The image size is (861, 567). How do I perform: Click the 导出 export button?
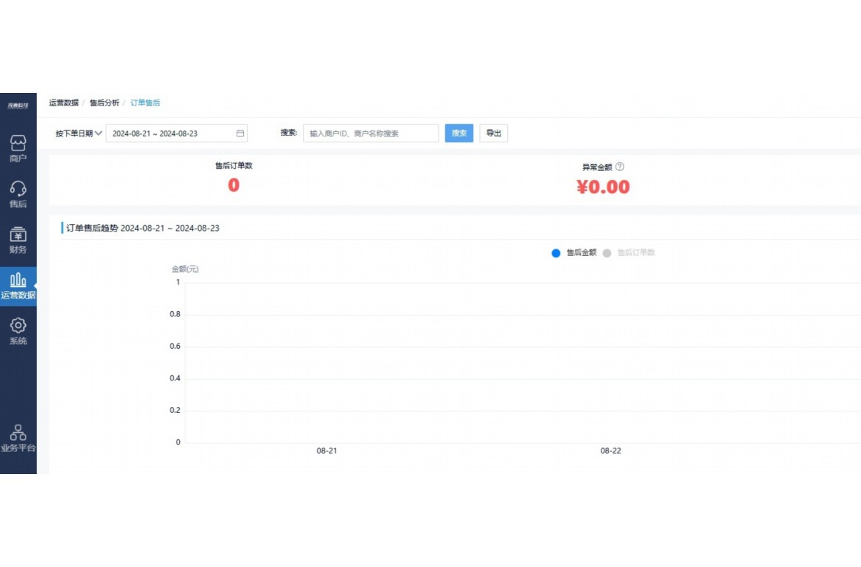click(x=493, y=133)
